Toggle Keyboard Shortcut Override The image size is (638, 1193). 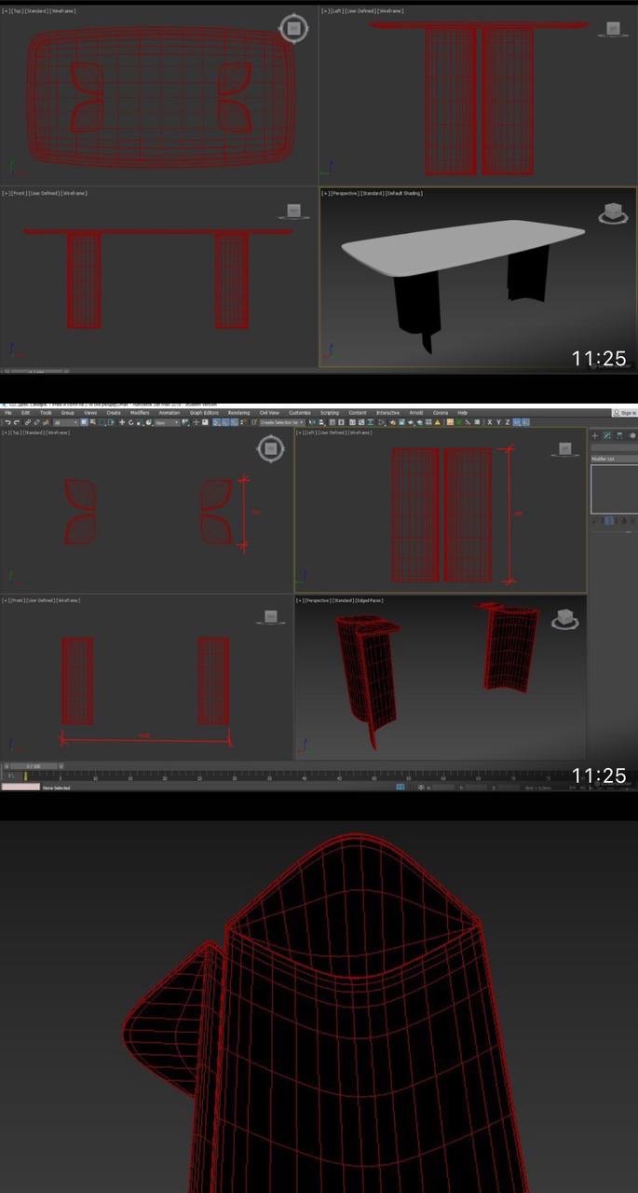[x=204, y=422]
